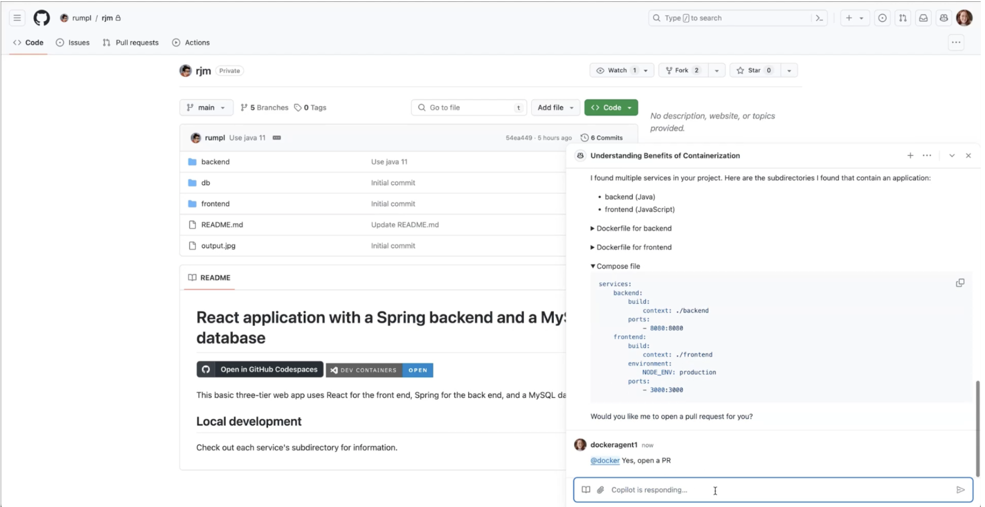Open the 6 Commits history link
This screenshot has width=985, height=507.
(602, 138)
